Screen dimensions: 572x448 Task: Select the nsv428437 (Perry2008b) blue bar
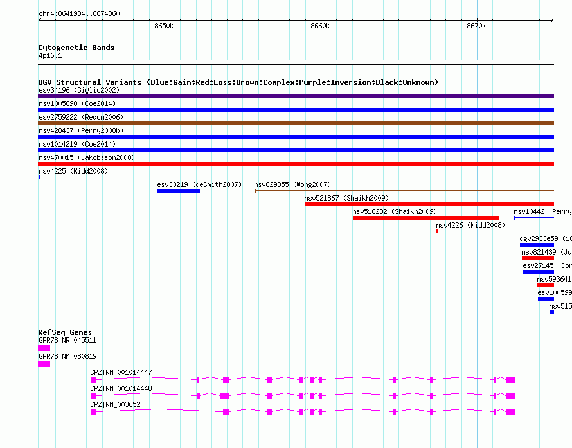pos(296,137)
